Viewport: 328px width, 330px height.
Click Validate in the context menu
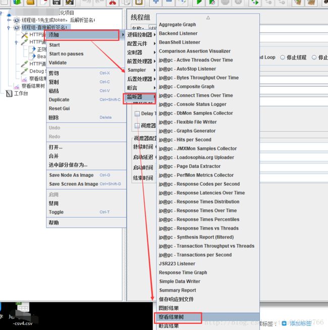[x=86, y=63]
